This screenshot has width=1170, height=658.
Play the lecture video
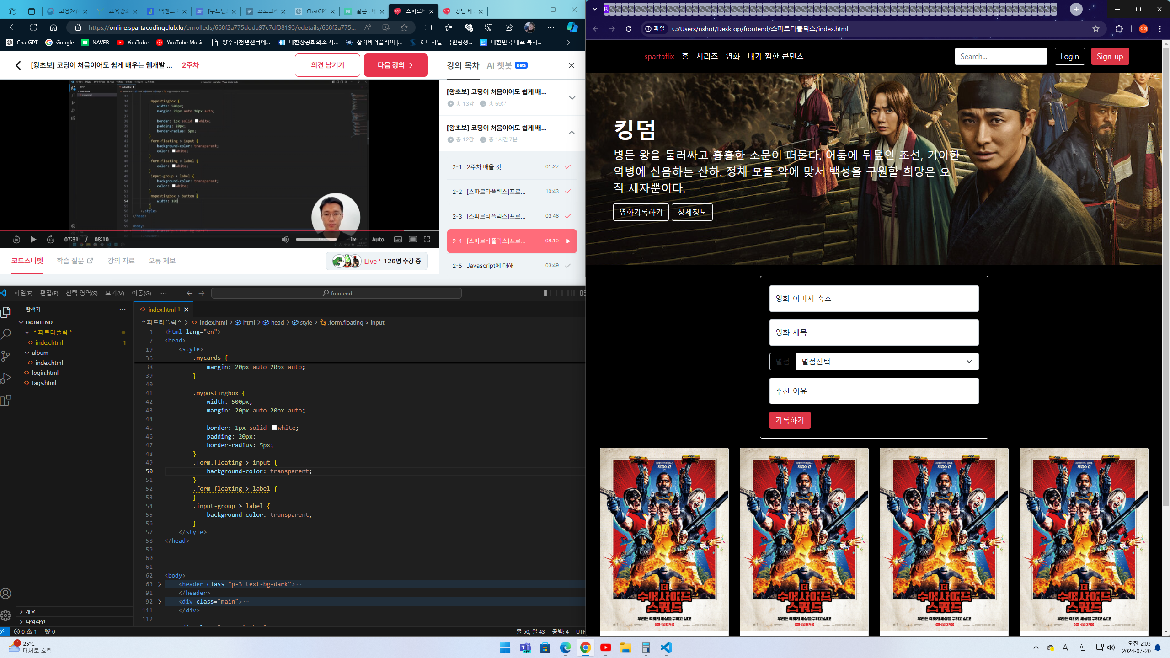[x=33, y=239]
